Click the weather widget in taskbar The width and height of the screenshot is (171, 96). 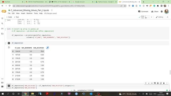128,94
